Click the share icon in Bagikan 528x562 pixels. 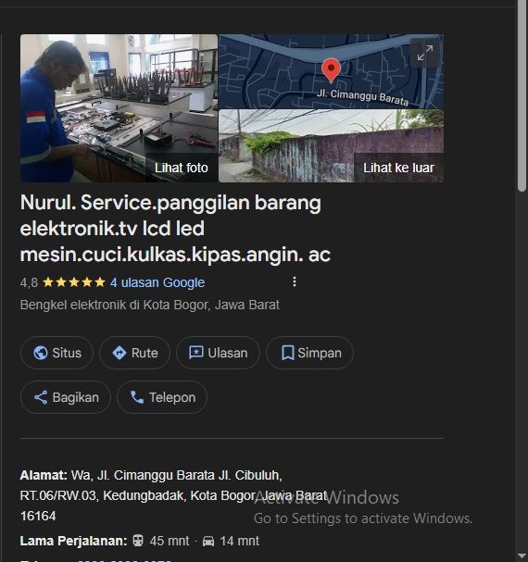(41, 397)
